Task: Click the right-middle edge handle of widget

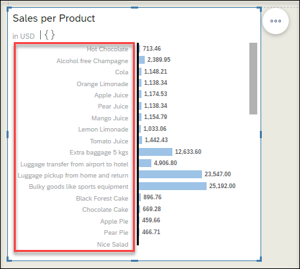Action: 261,134
